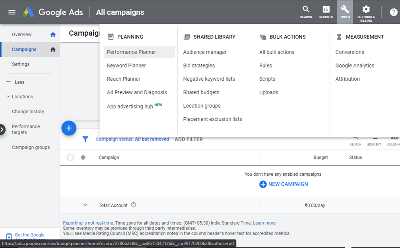Image resolution: width=400 pixels, height=248 pixels.
Task: Create a campaign with NEW CAMPAIGN
Action: pyautogui.click(x=283, y=184)
